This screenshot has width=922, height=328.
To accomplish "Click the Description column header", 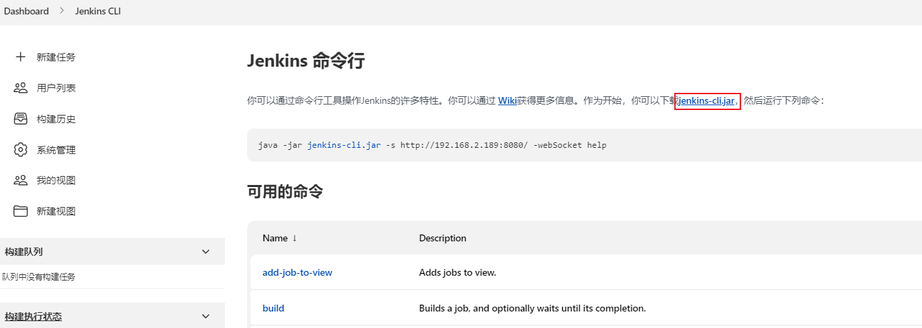I will pos(442,238).
